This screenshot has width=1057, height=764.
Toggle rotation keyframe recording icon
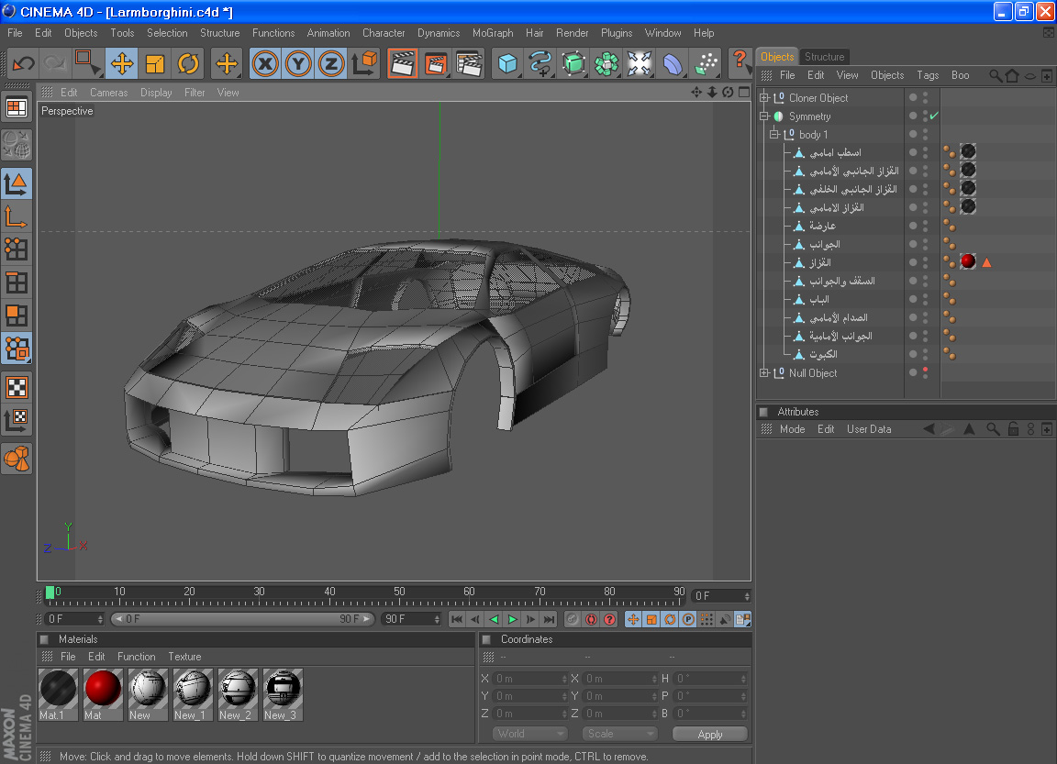click(670, 619)
